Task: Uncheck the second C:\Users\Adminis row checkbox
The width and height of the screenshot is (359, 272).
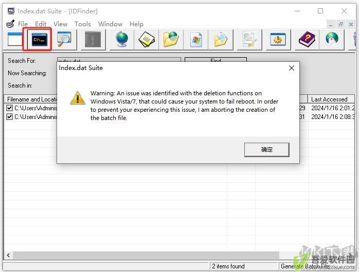Action: click(x=9, y=117)
